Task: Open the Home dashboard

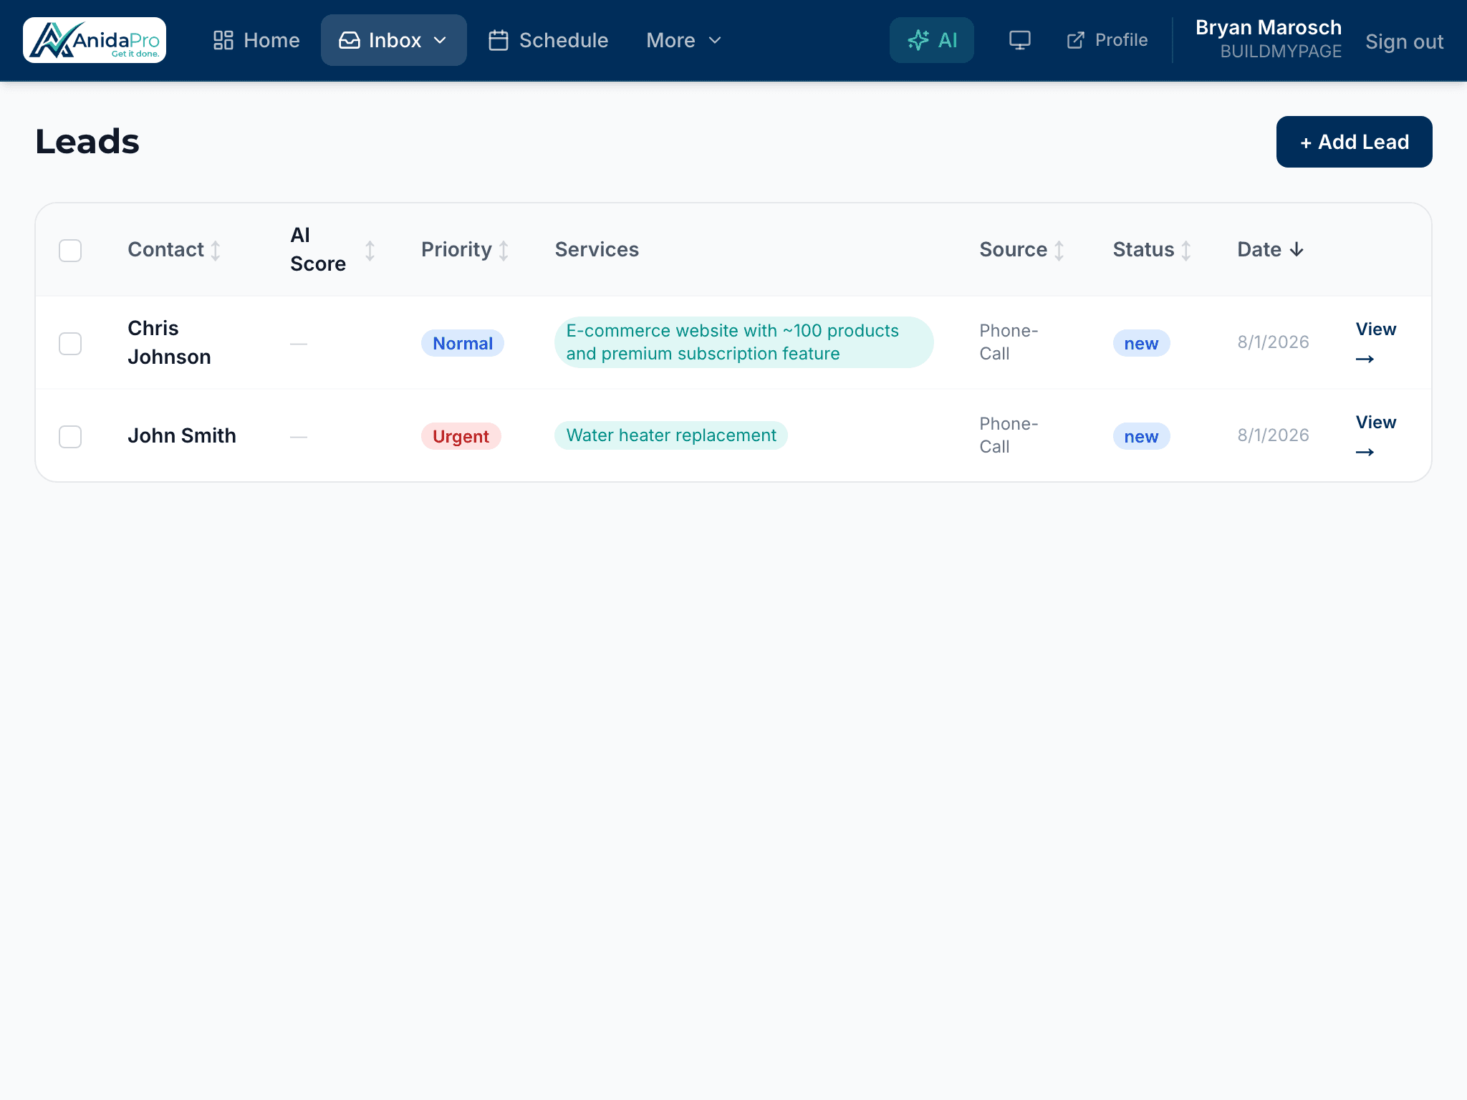Action: (x=256, y=40)
